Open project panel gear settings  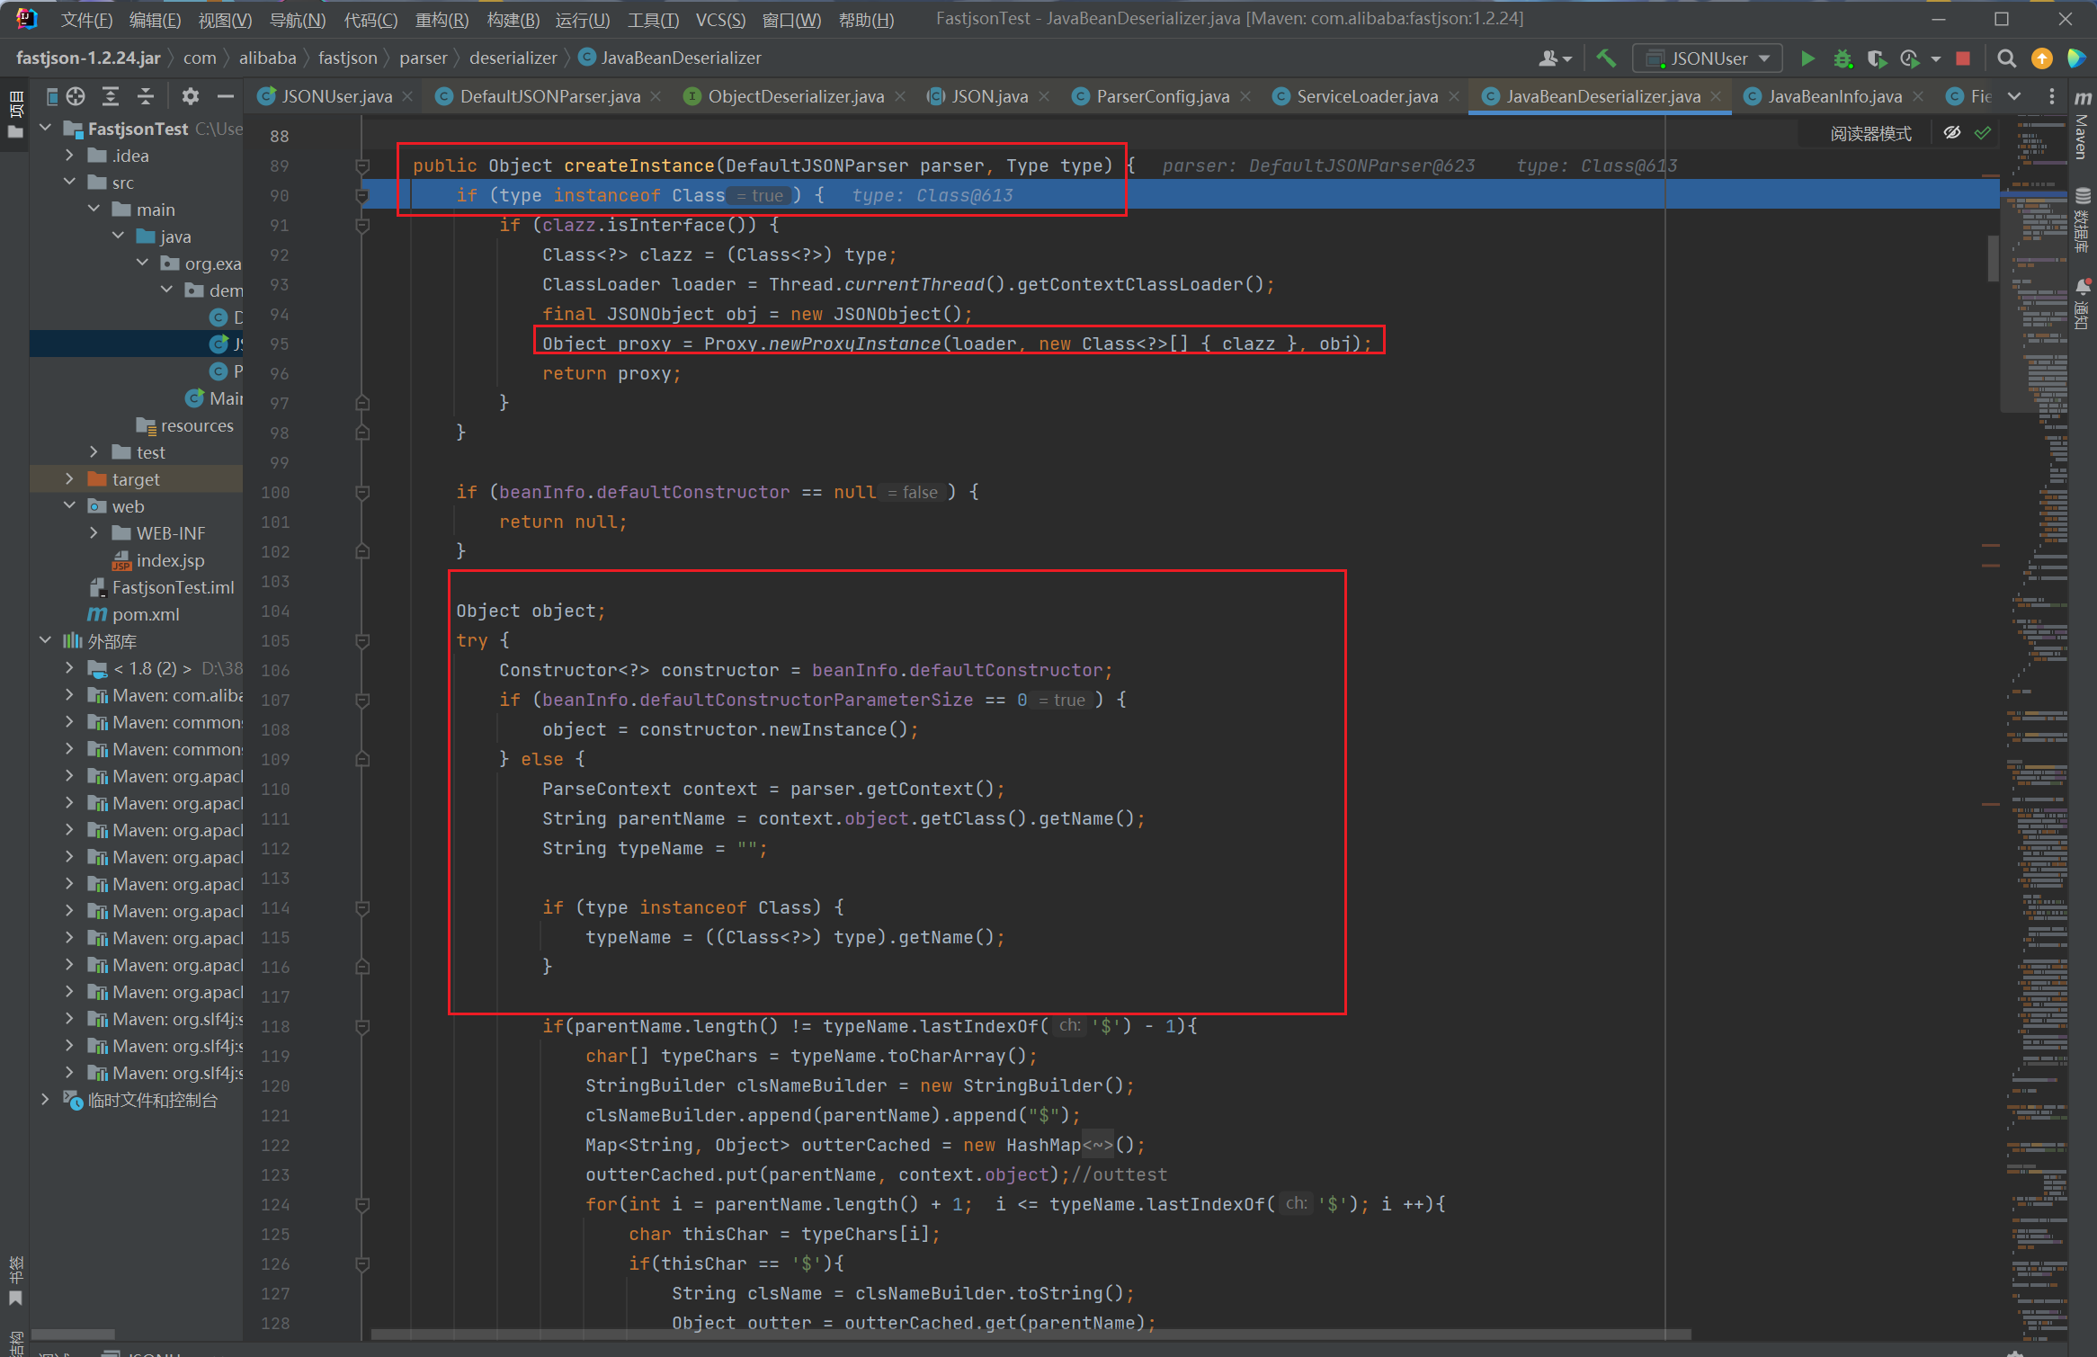(190, 96)
